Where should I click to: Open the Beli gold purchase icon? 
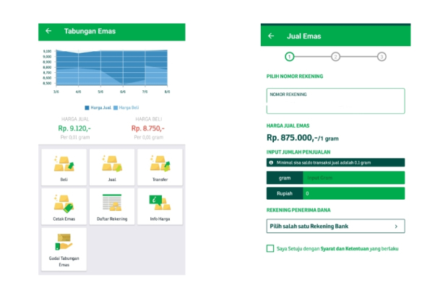pos(64,167)
